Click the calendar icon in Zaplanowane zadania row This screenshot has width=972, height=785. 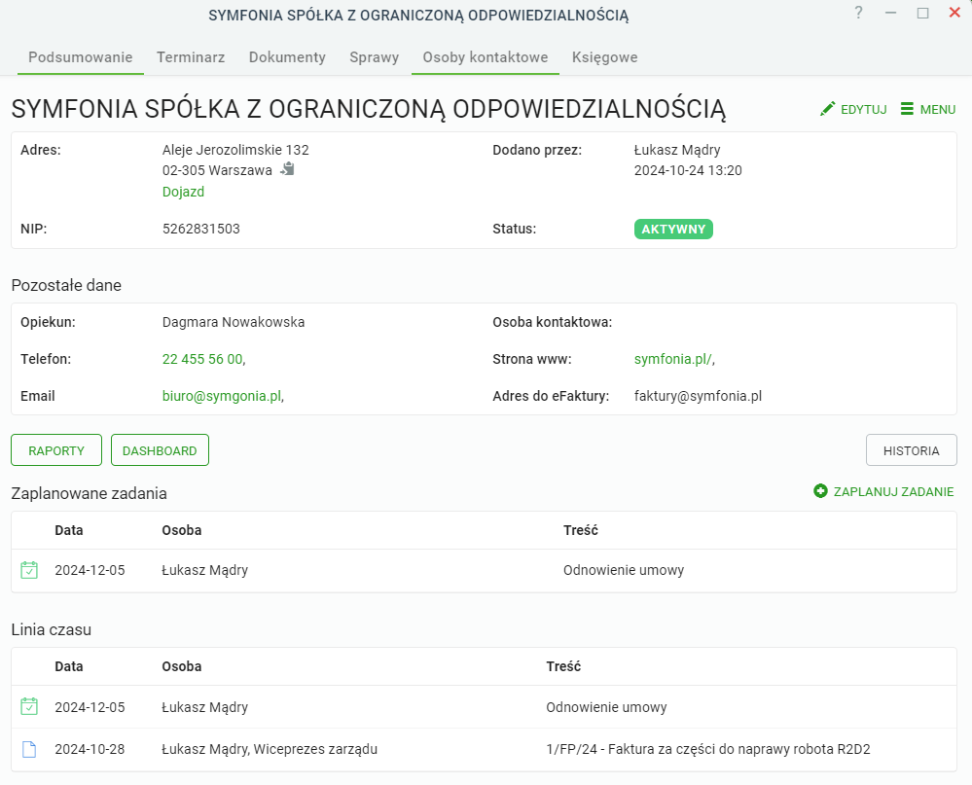pos(29,569)
